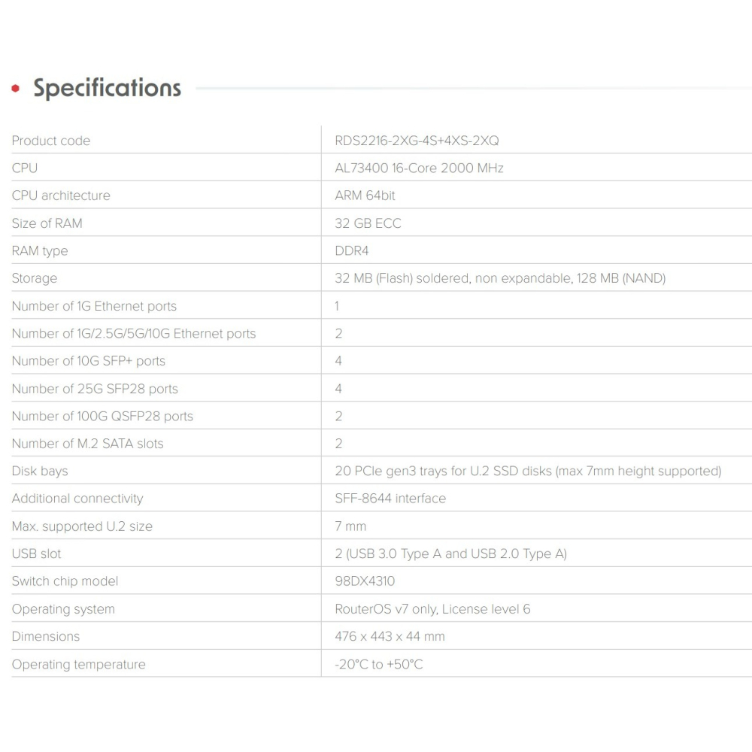Image resolution: width=752 pixels, height=752 pixels.
Task: Click the switch chip model 98DX4310
Action: coord(365,581)
